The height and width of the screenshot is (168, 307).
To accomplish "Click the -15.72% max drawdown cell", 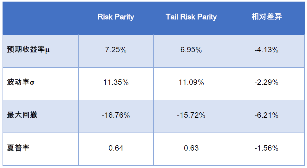I will pos(191,115).
